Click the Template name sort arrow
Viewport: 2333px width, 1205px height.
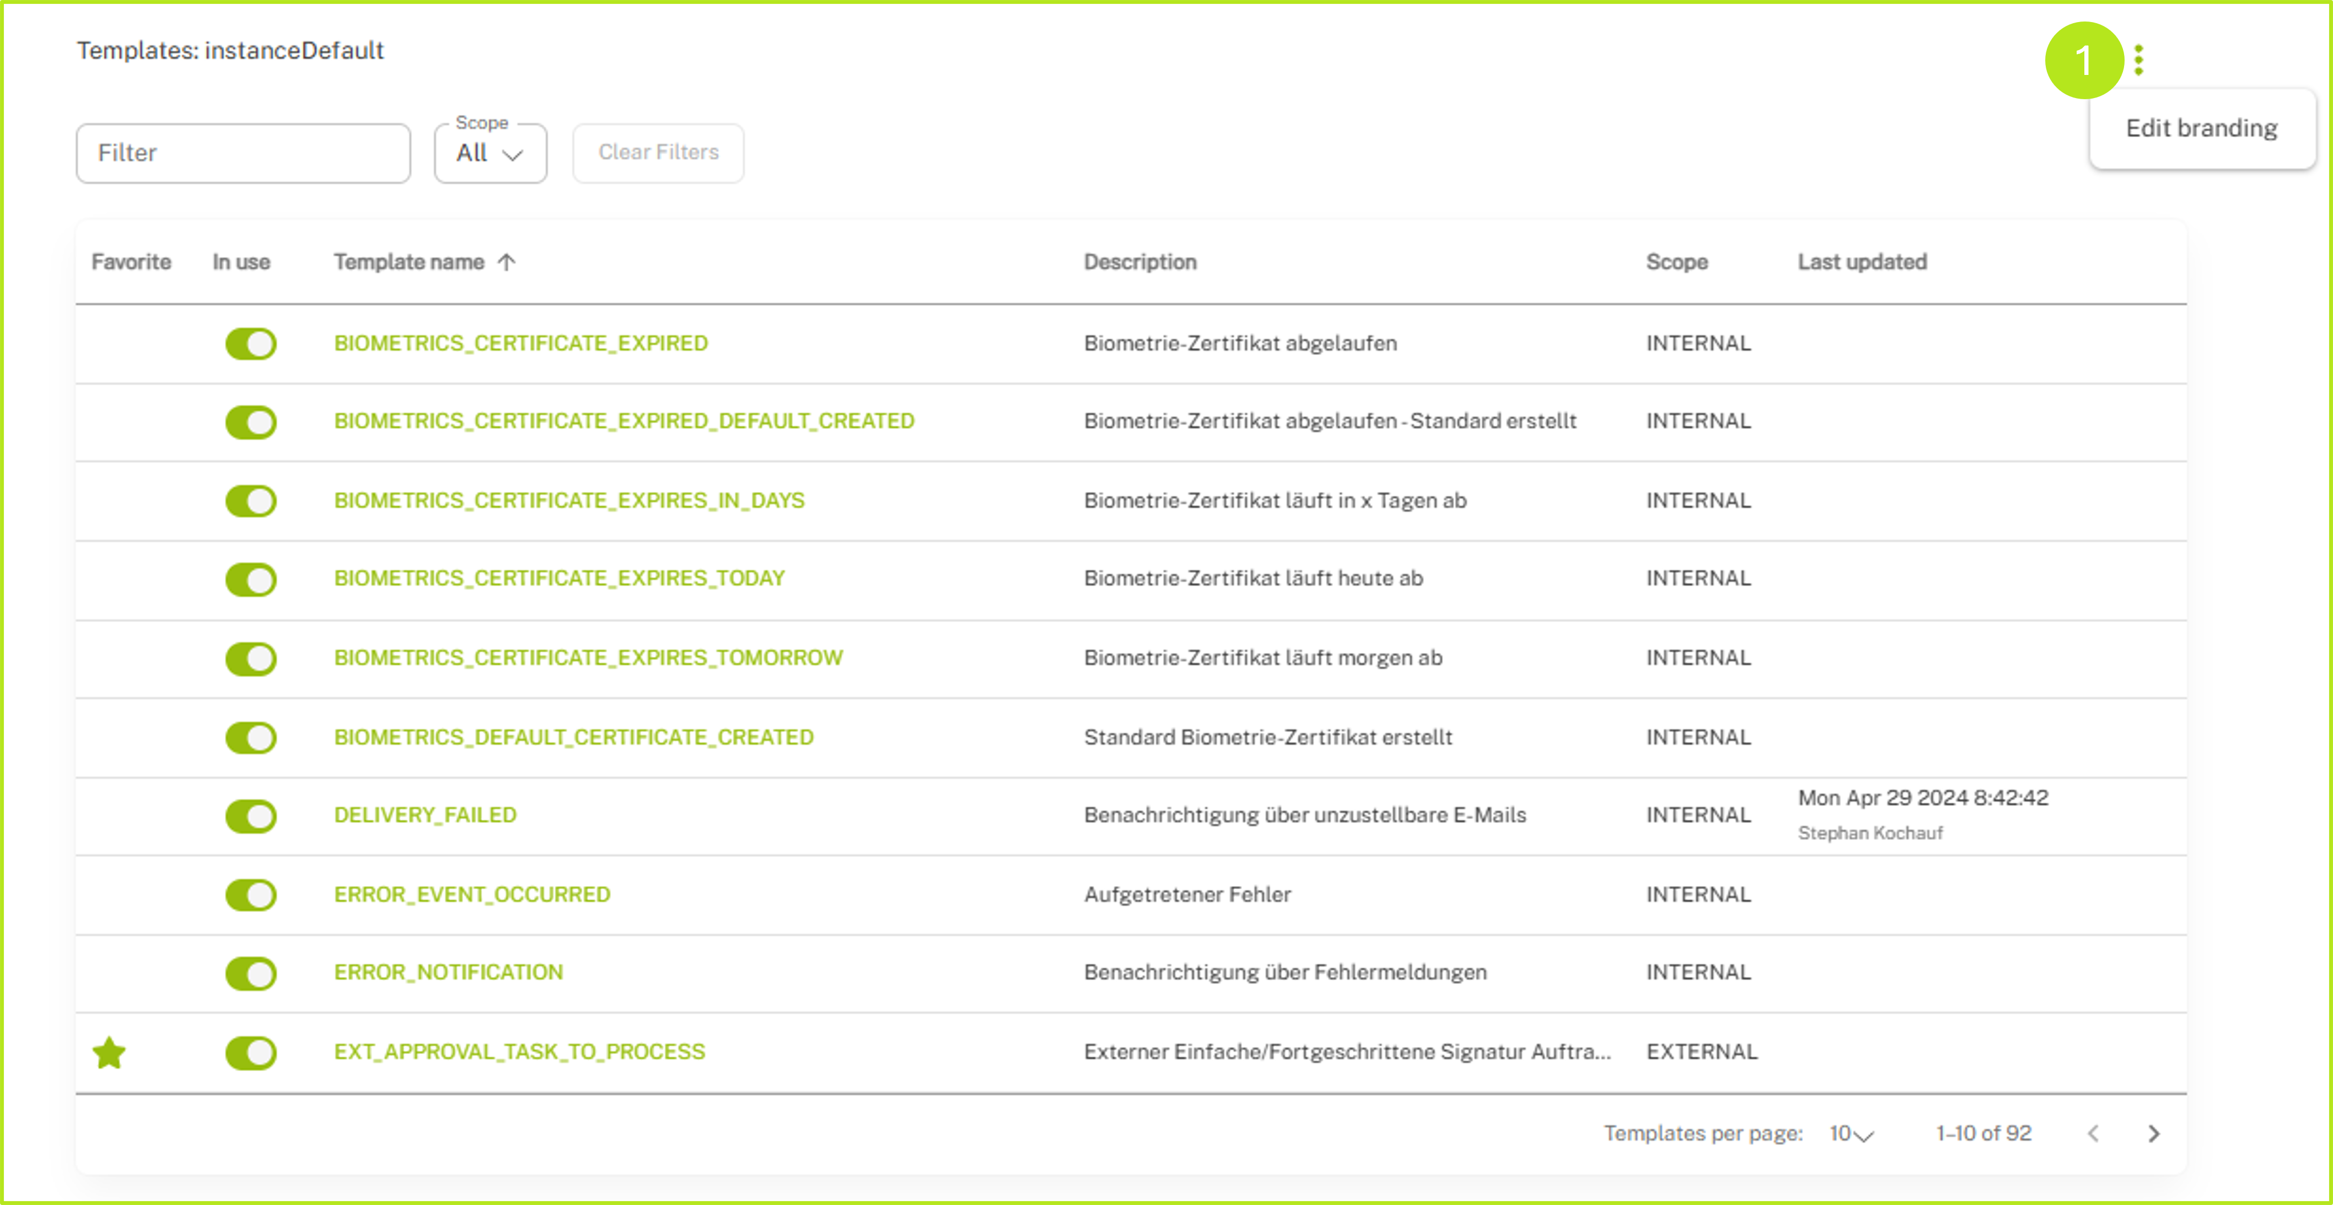point(507,263)
